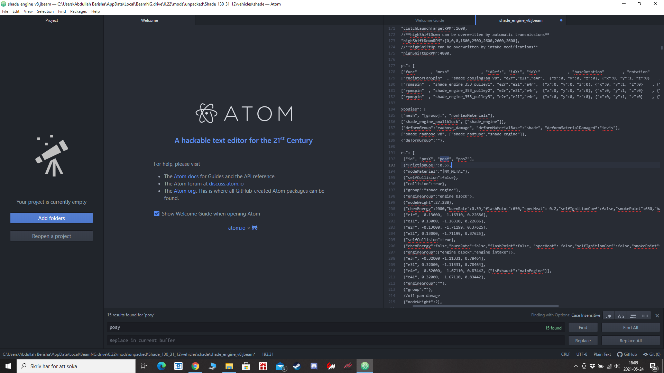Click the Windows taskbar search box
The height and width of the screenshot is (373, 664).
point(76,366)
